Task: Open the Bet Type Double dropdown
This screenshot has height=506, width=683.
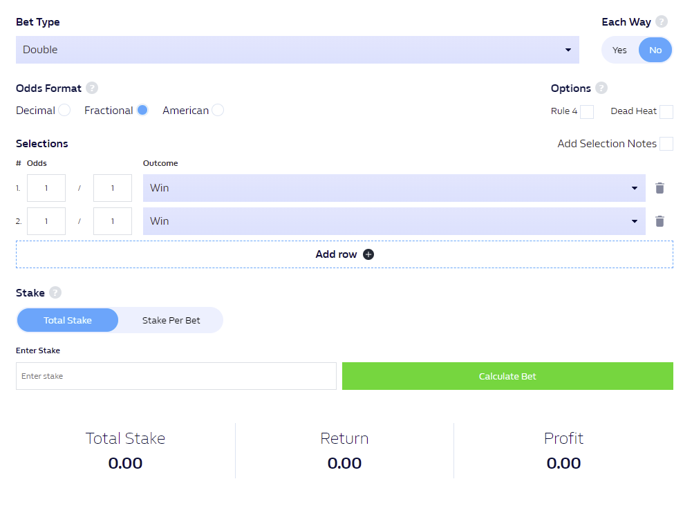Action: (297, 50)
